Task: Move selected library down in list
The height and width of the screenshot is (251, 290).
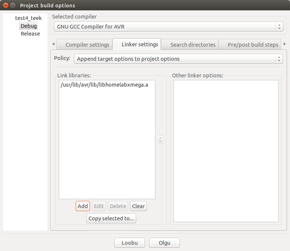Action: pyautogui.click(x=160, y=141)
